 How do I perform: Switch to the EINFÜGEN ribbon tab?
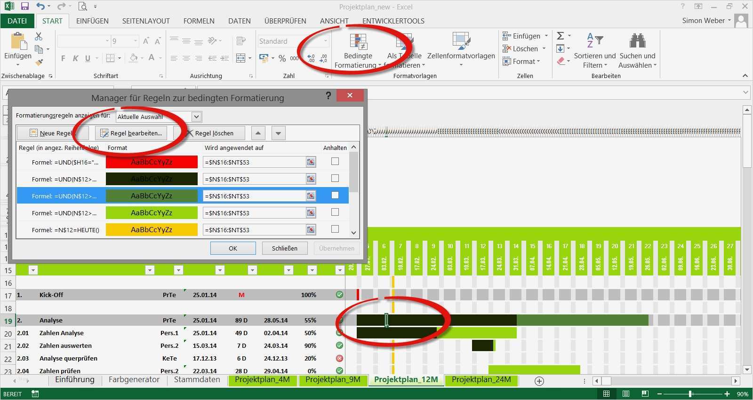92,21
